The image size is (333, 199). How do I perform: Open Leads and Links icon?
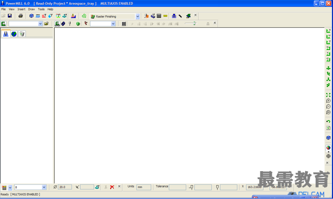(58, 16)
